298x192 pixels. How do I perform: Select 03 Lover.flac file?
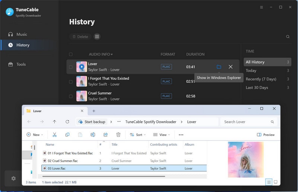[x=124, y=169]
